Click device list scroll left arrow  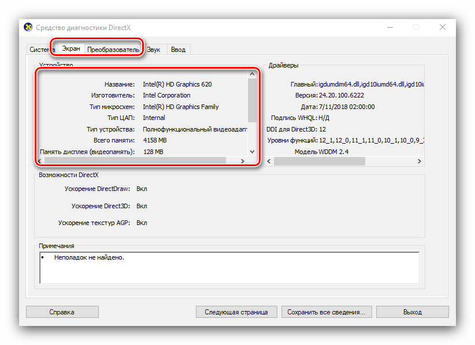coord(40,161)
